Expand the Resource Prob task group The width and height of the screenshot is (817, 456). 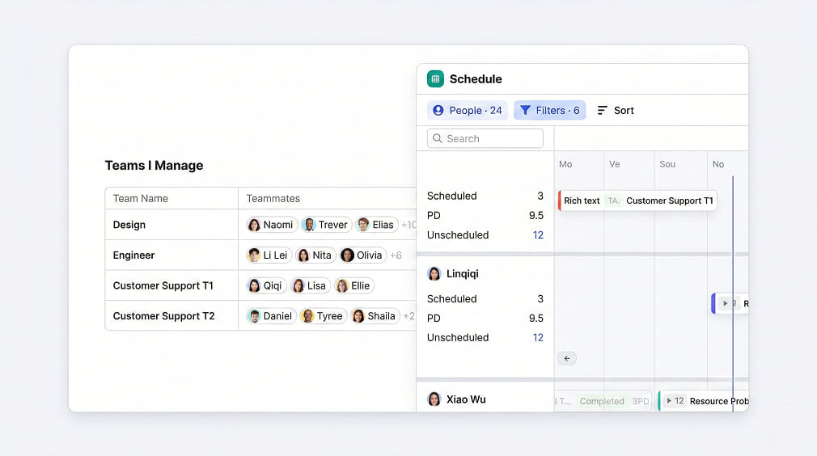[x=669, y=401]
